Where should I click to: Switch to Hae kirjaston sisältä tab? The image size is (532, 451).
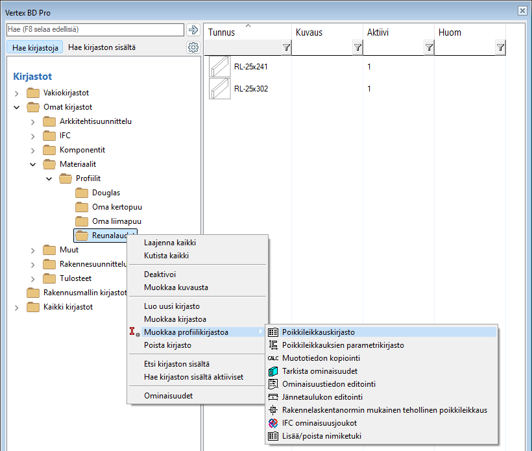point(102,47)
